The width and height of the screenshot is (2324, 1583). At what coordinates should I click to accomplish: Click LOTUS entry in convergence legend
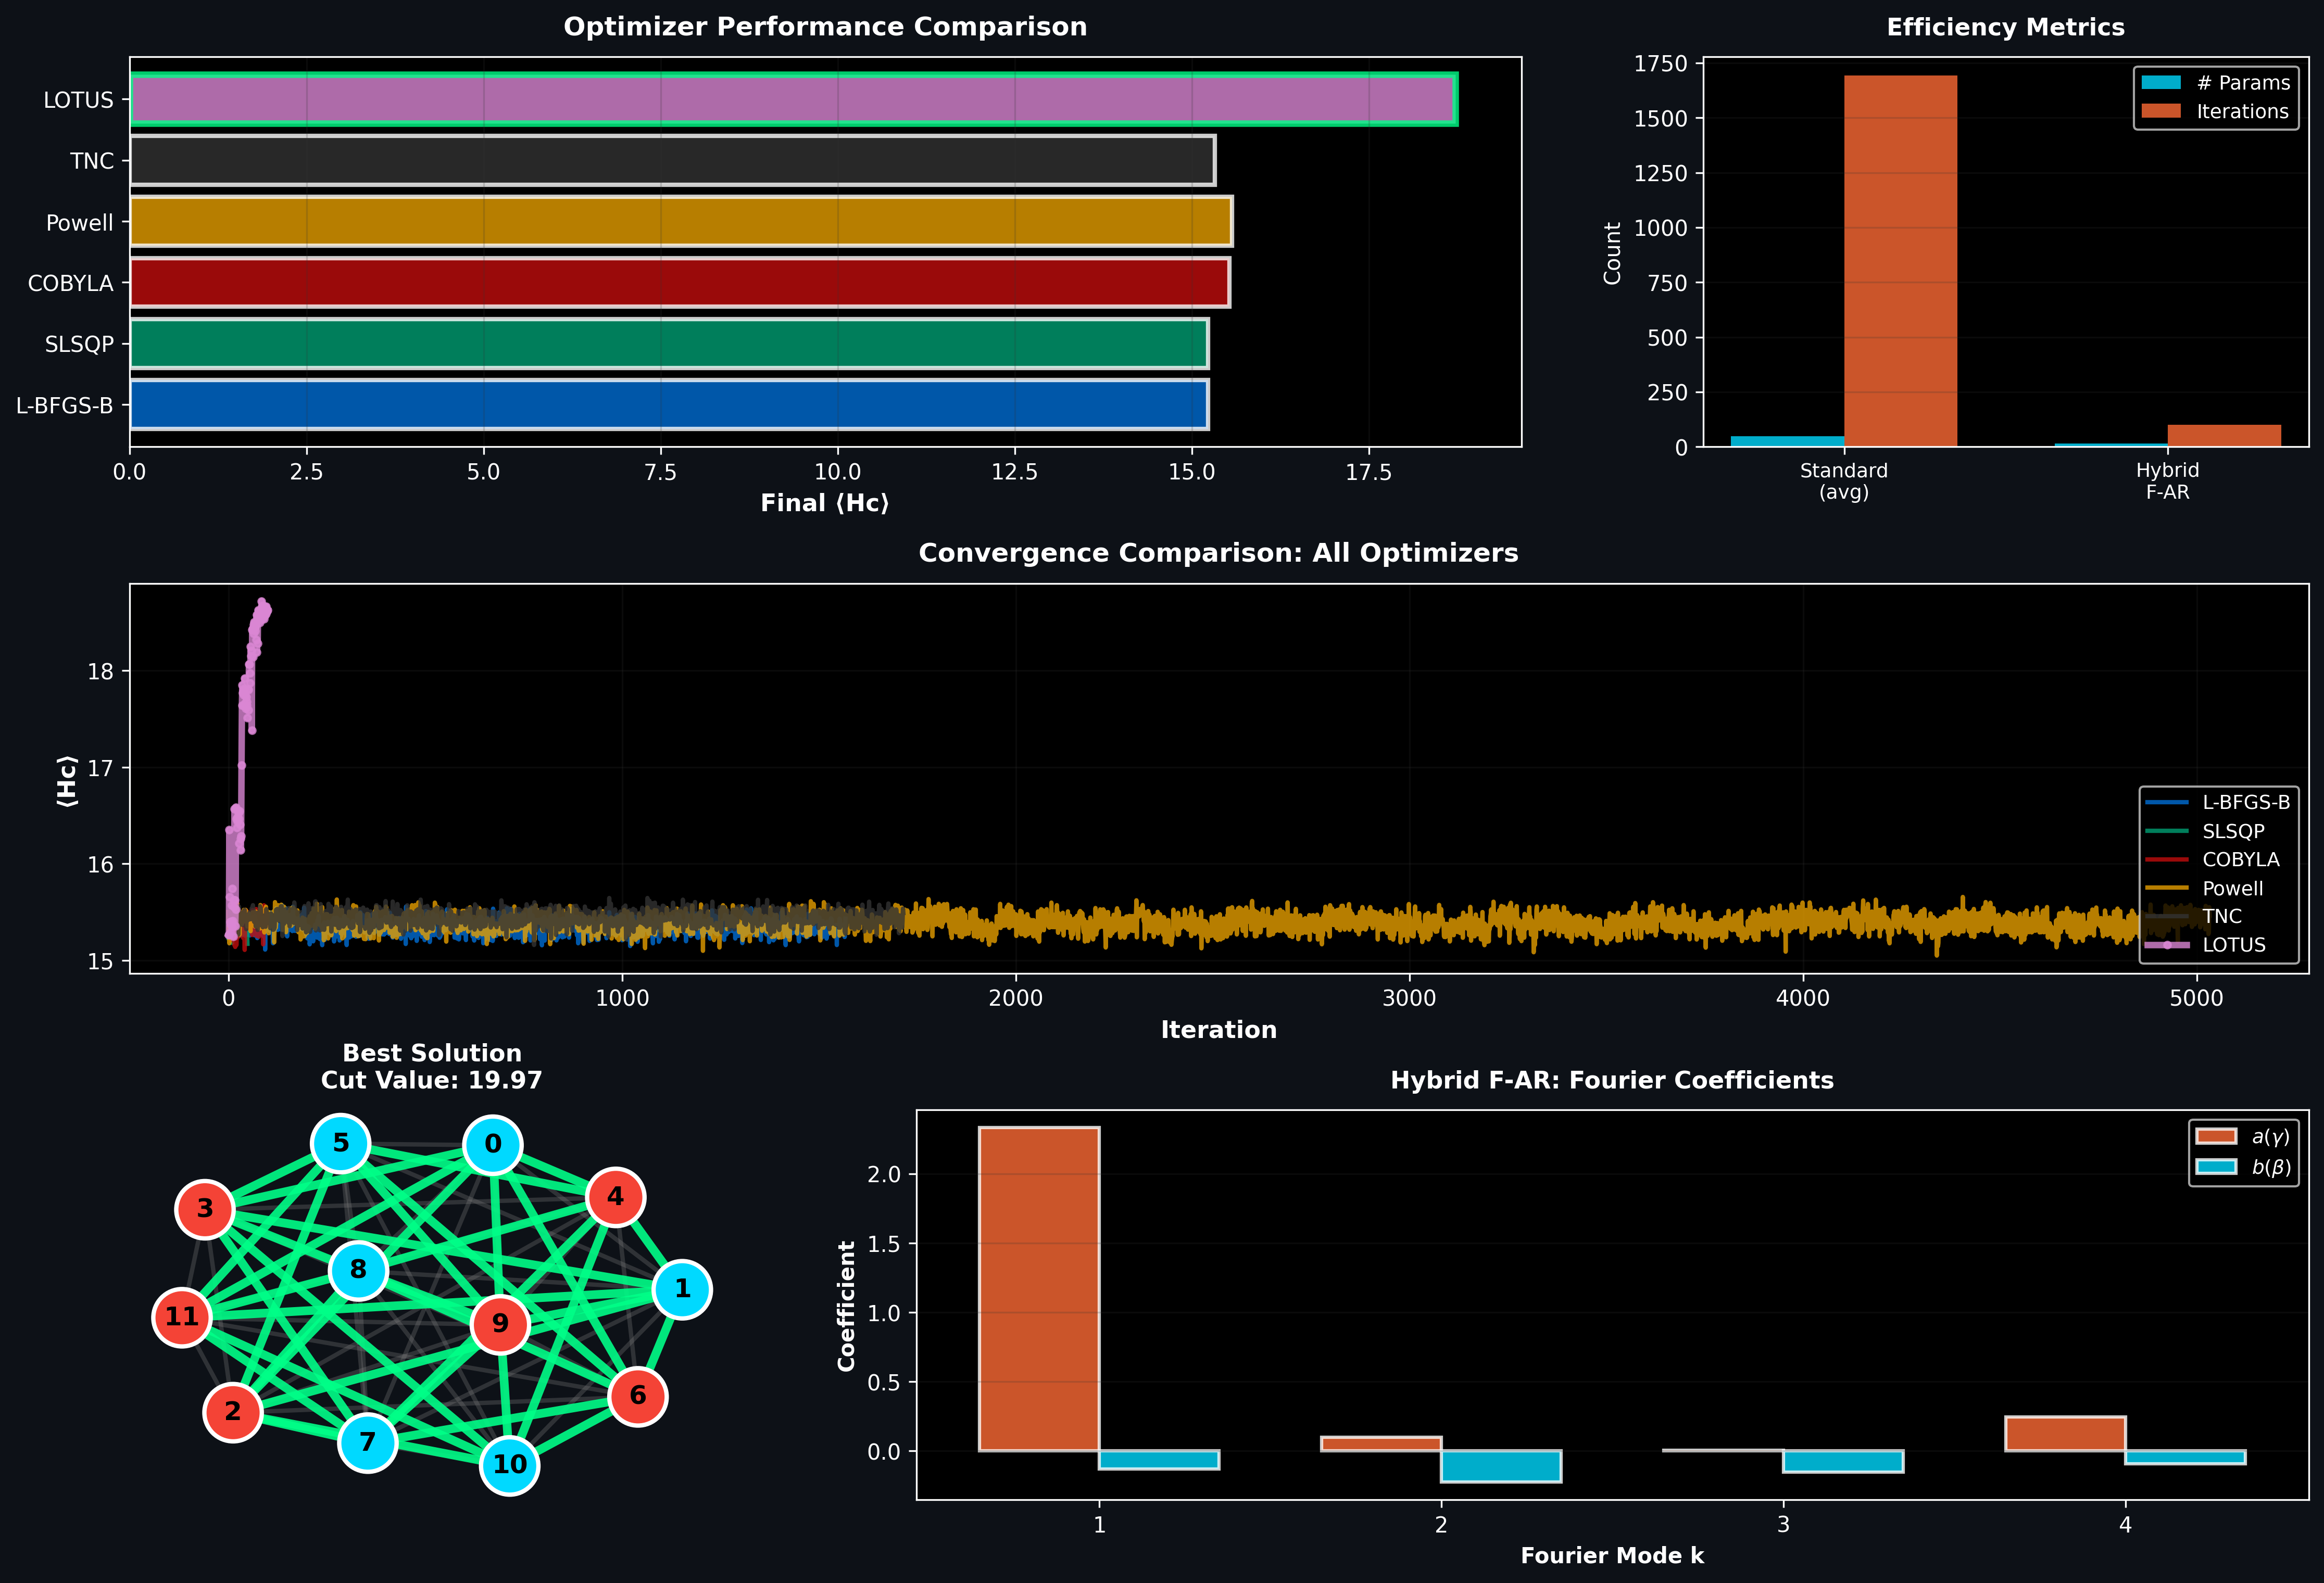2232,945
